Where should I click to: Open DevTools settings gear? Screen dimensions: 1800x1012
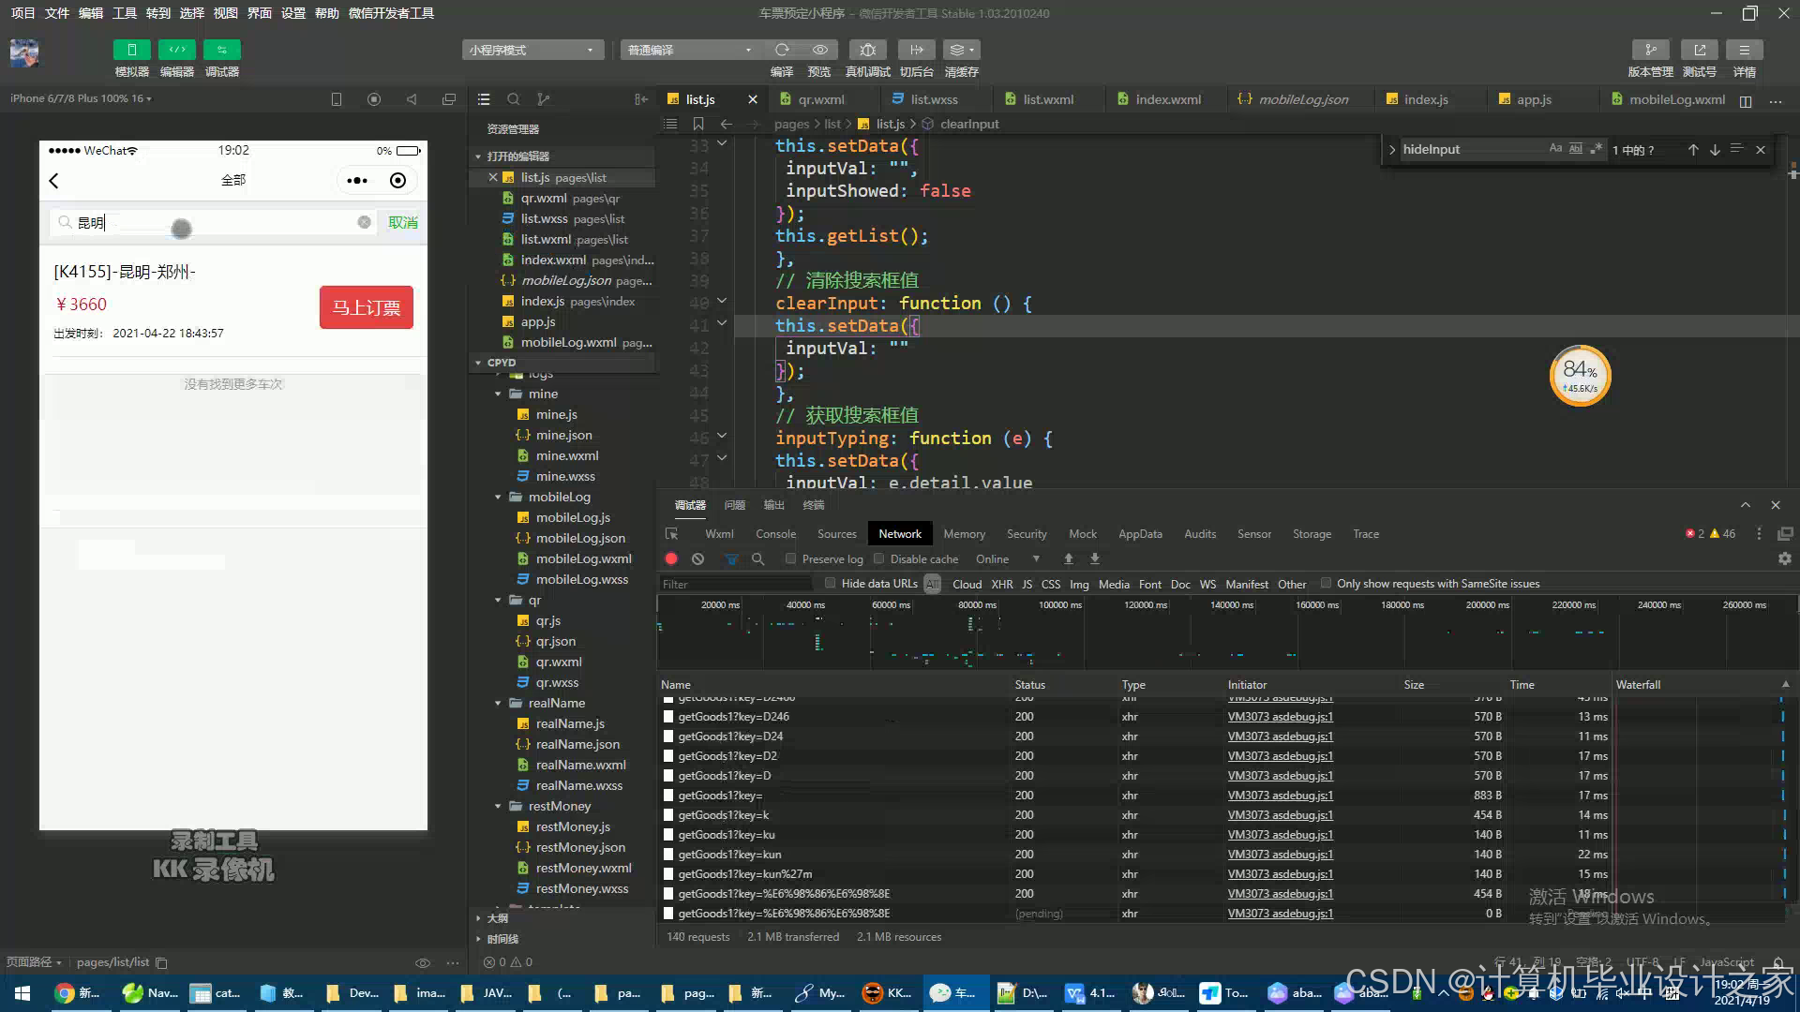(1784, 558)
